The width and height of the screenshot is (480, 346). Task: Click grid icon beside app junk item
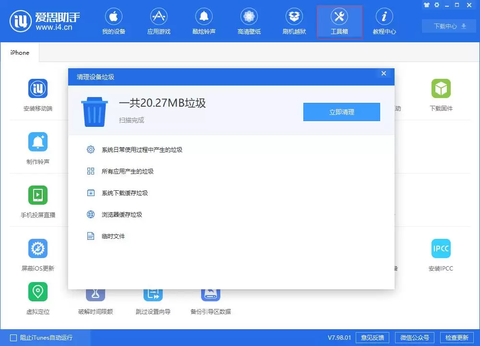click(91, 171)
